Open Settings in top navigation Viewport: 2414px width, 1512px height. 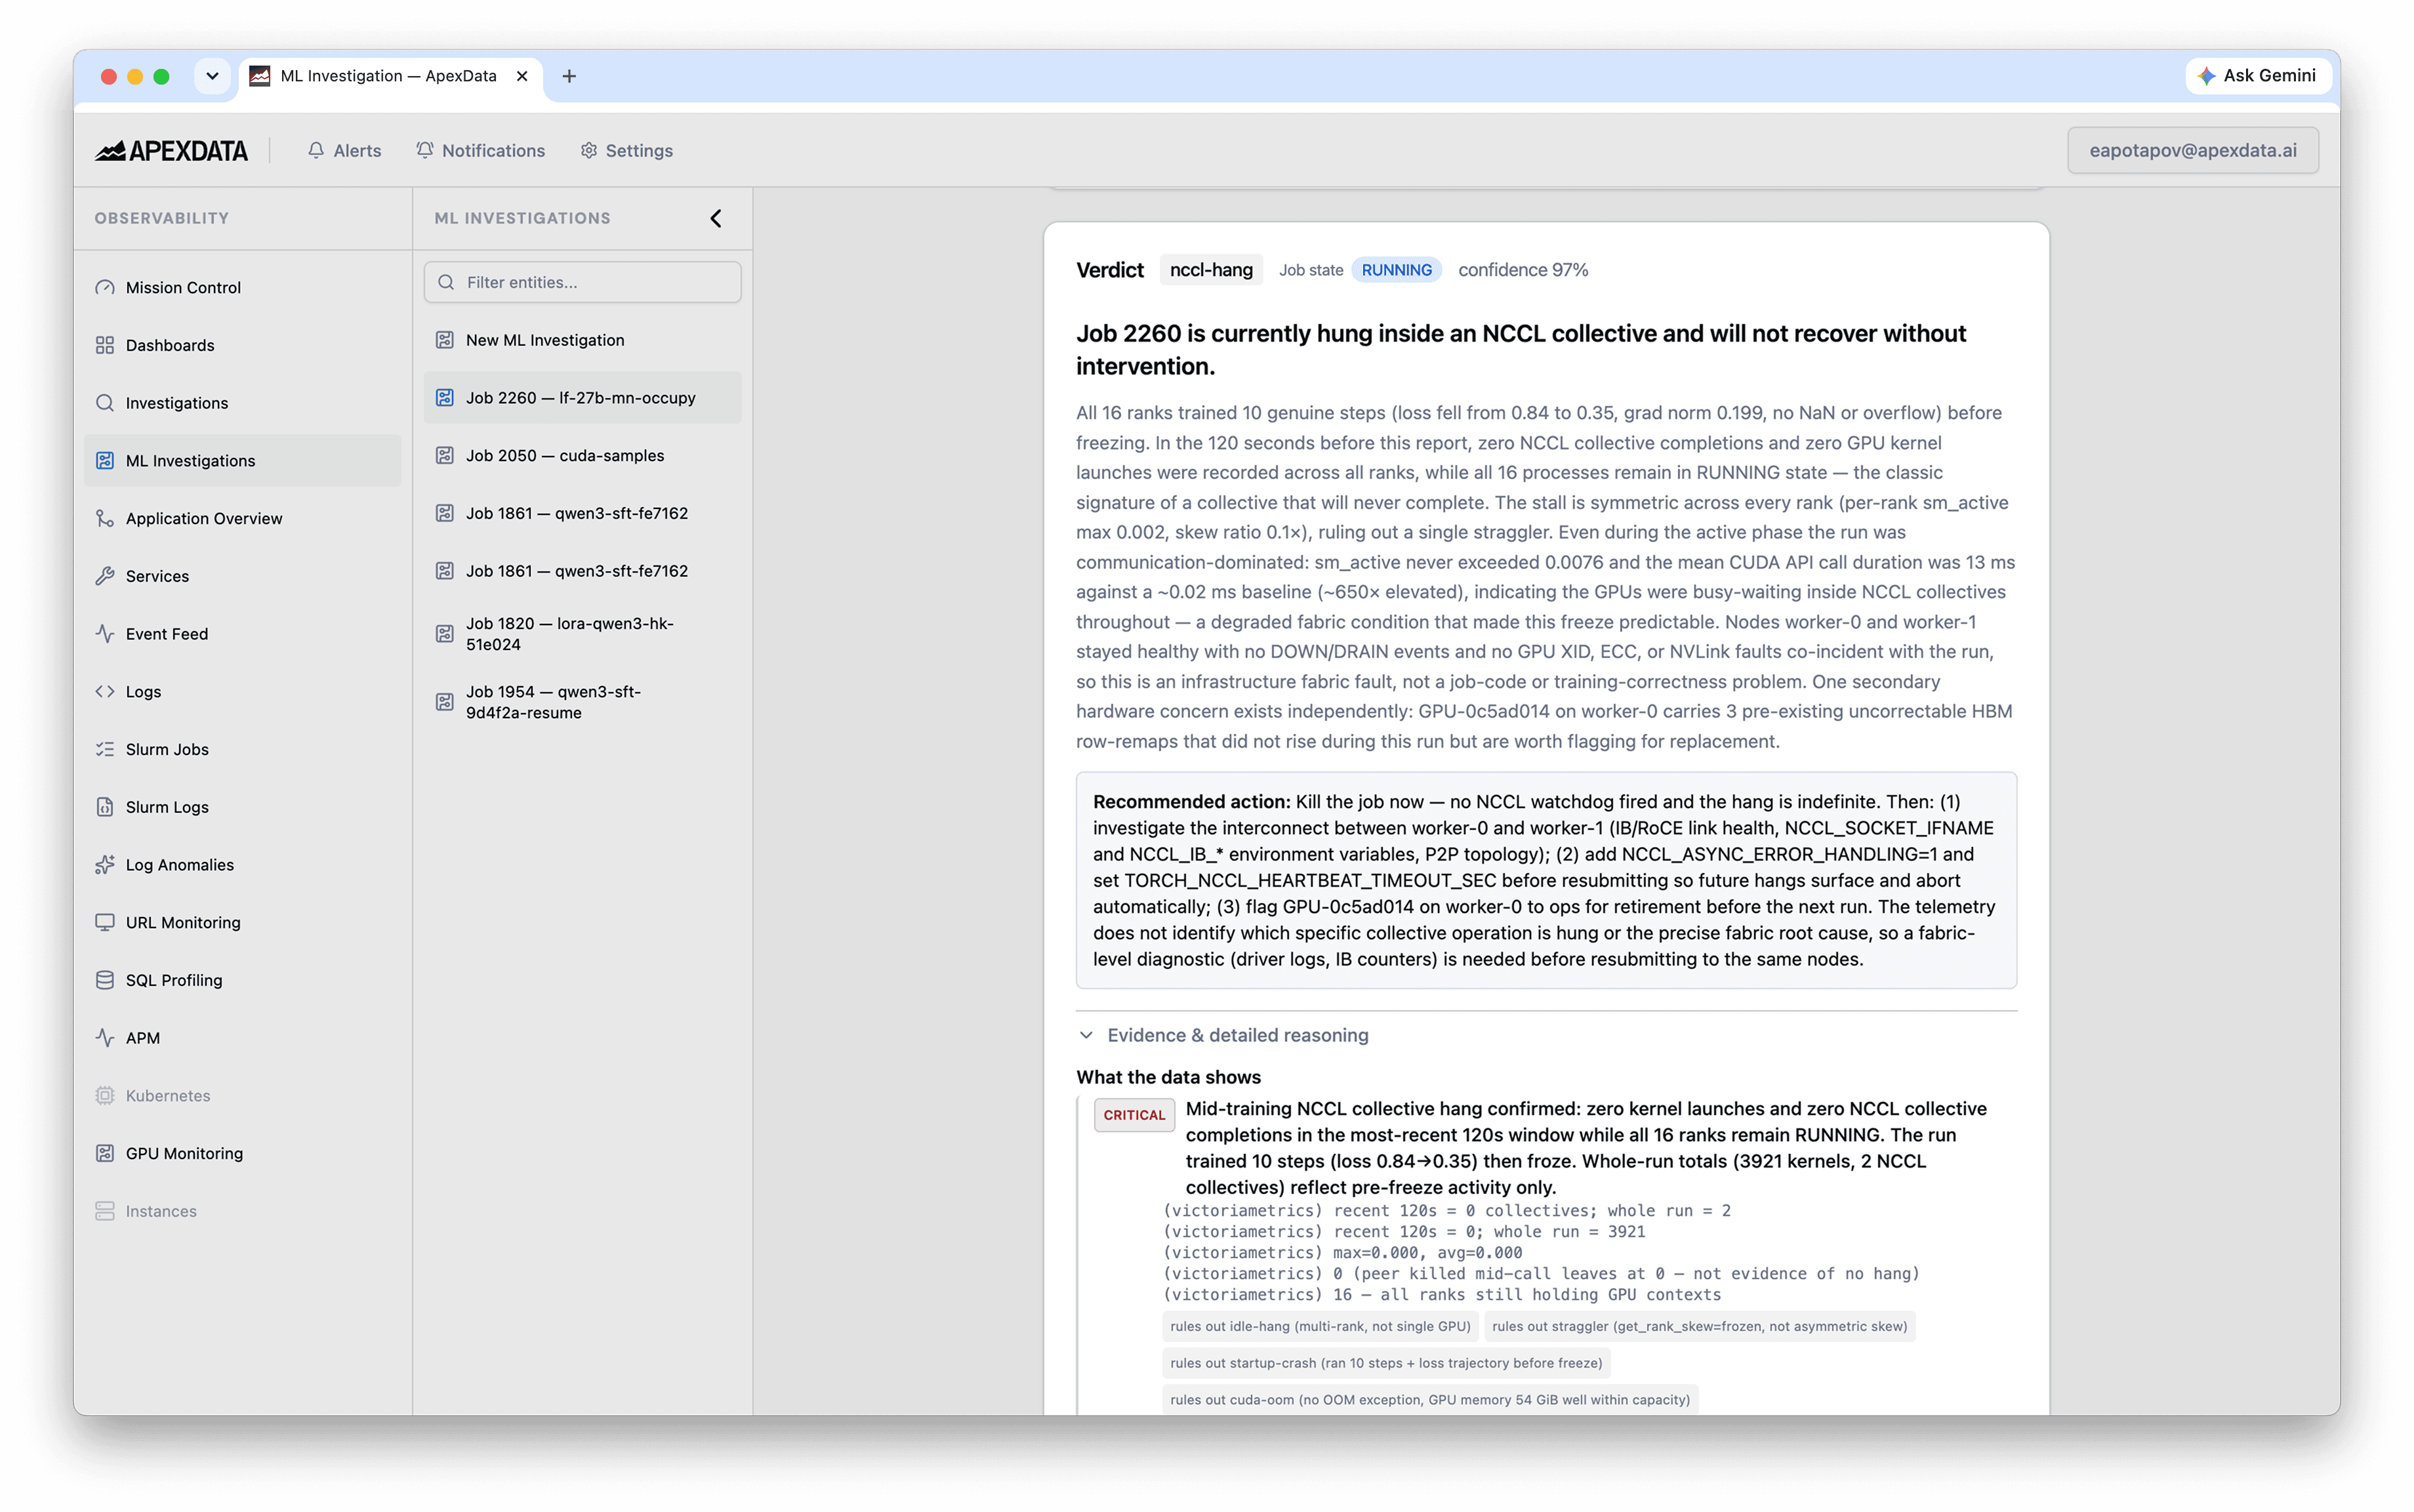point(626,150)
